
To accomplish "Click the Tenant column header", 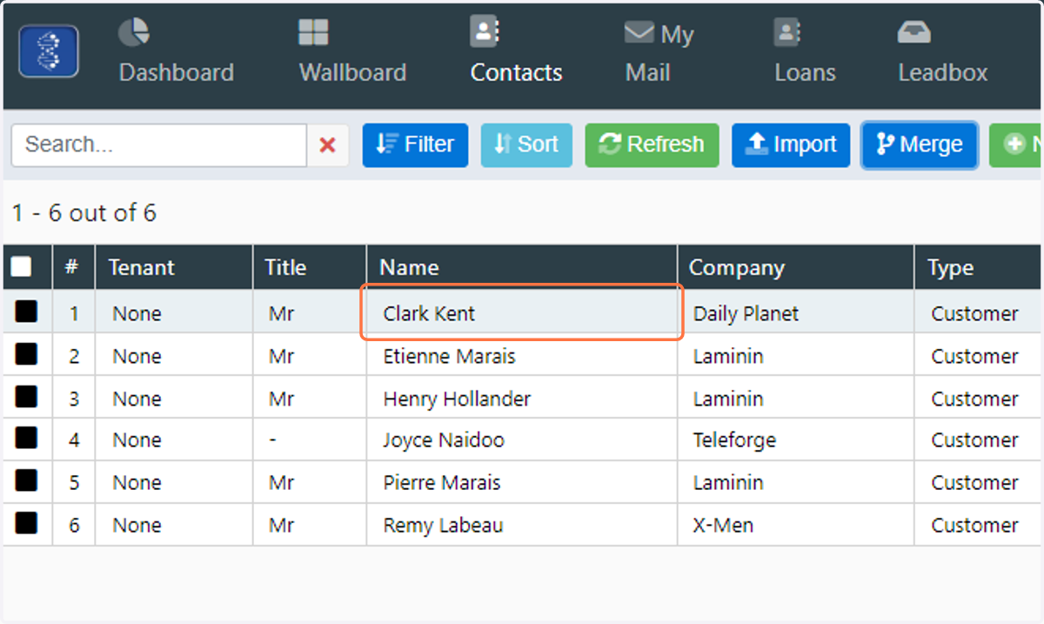I will [x=174, y=267].
